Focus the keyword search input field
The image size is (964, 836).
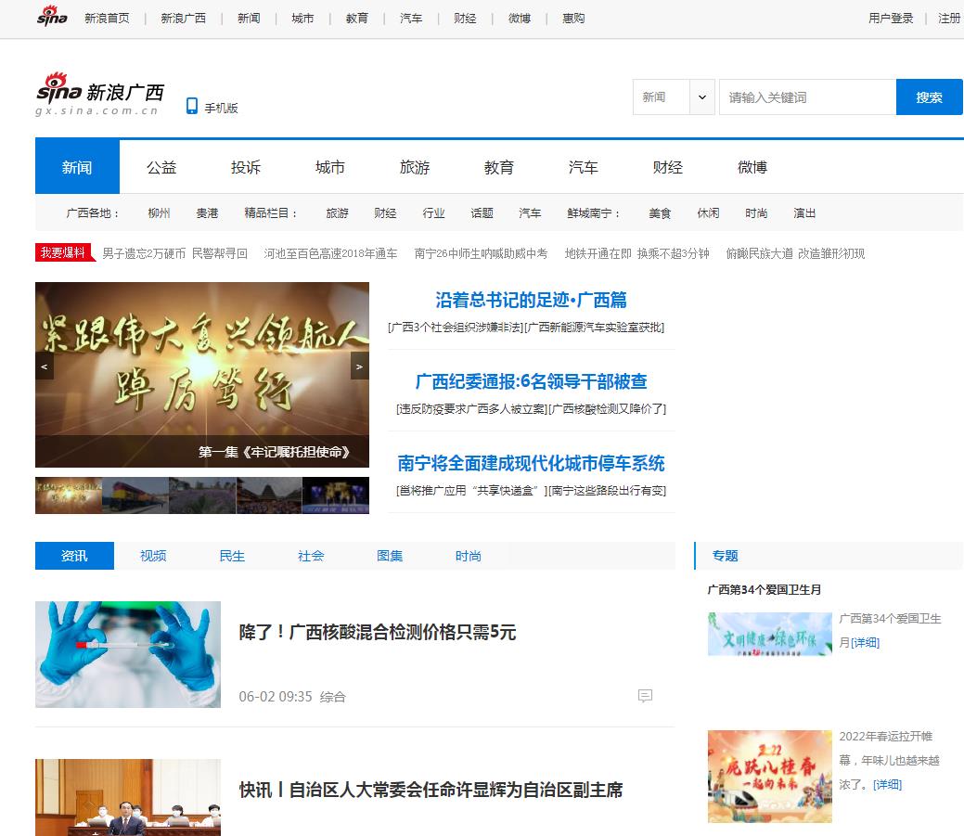click(807, 97)
